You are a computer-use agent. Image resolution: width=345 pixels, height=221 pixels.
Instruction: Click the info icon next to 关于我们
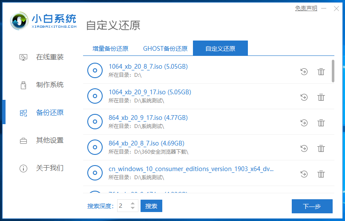tap(23, 169)
